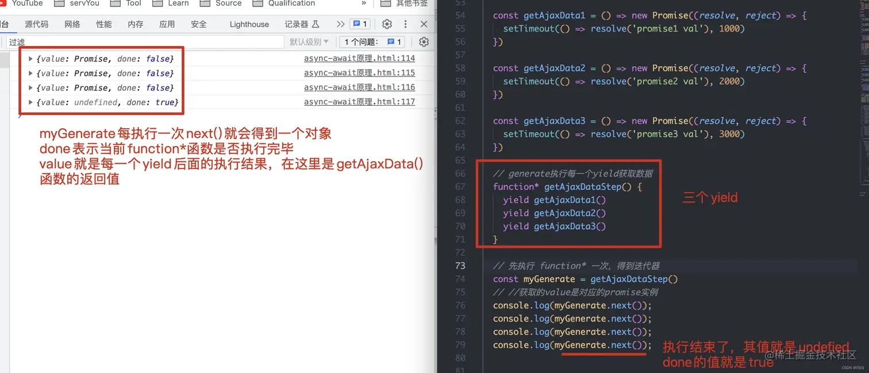
Task: Open the Learn bookmark folder
Action: pos(171,3)
